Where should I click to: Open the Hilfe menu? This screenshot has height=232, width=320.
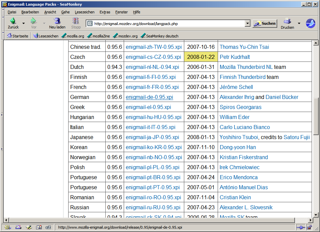pyautogui.click(x=136, y=12)
